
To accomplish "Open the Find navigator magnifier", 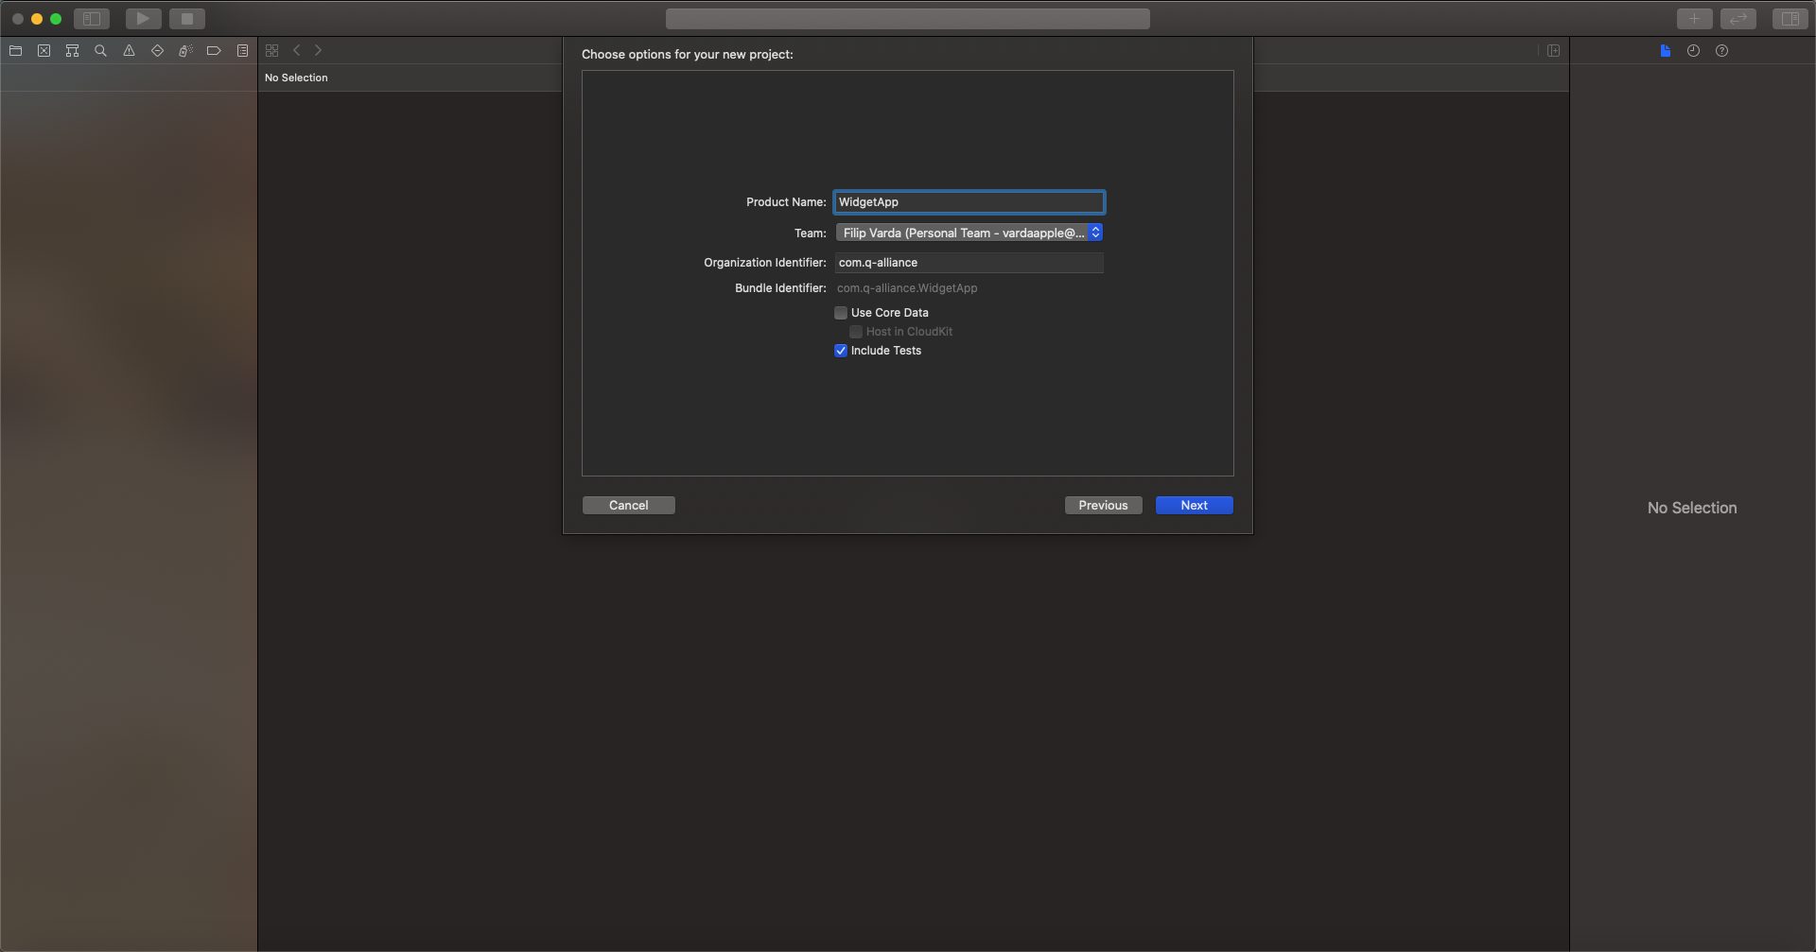I will 100,51.
